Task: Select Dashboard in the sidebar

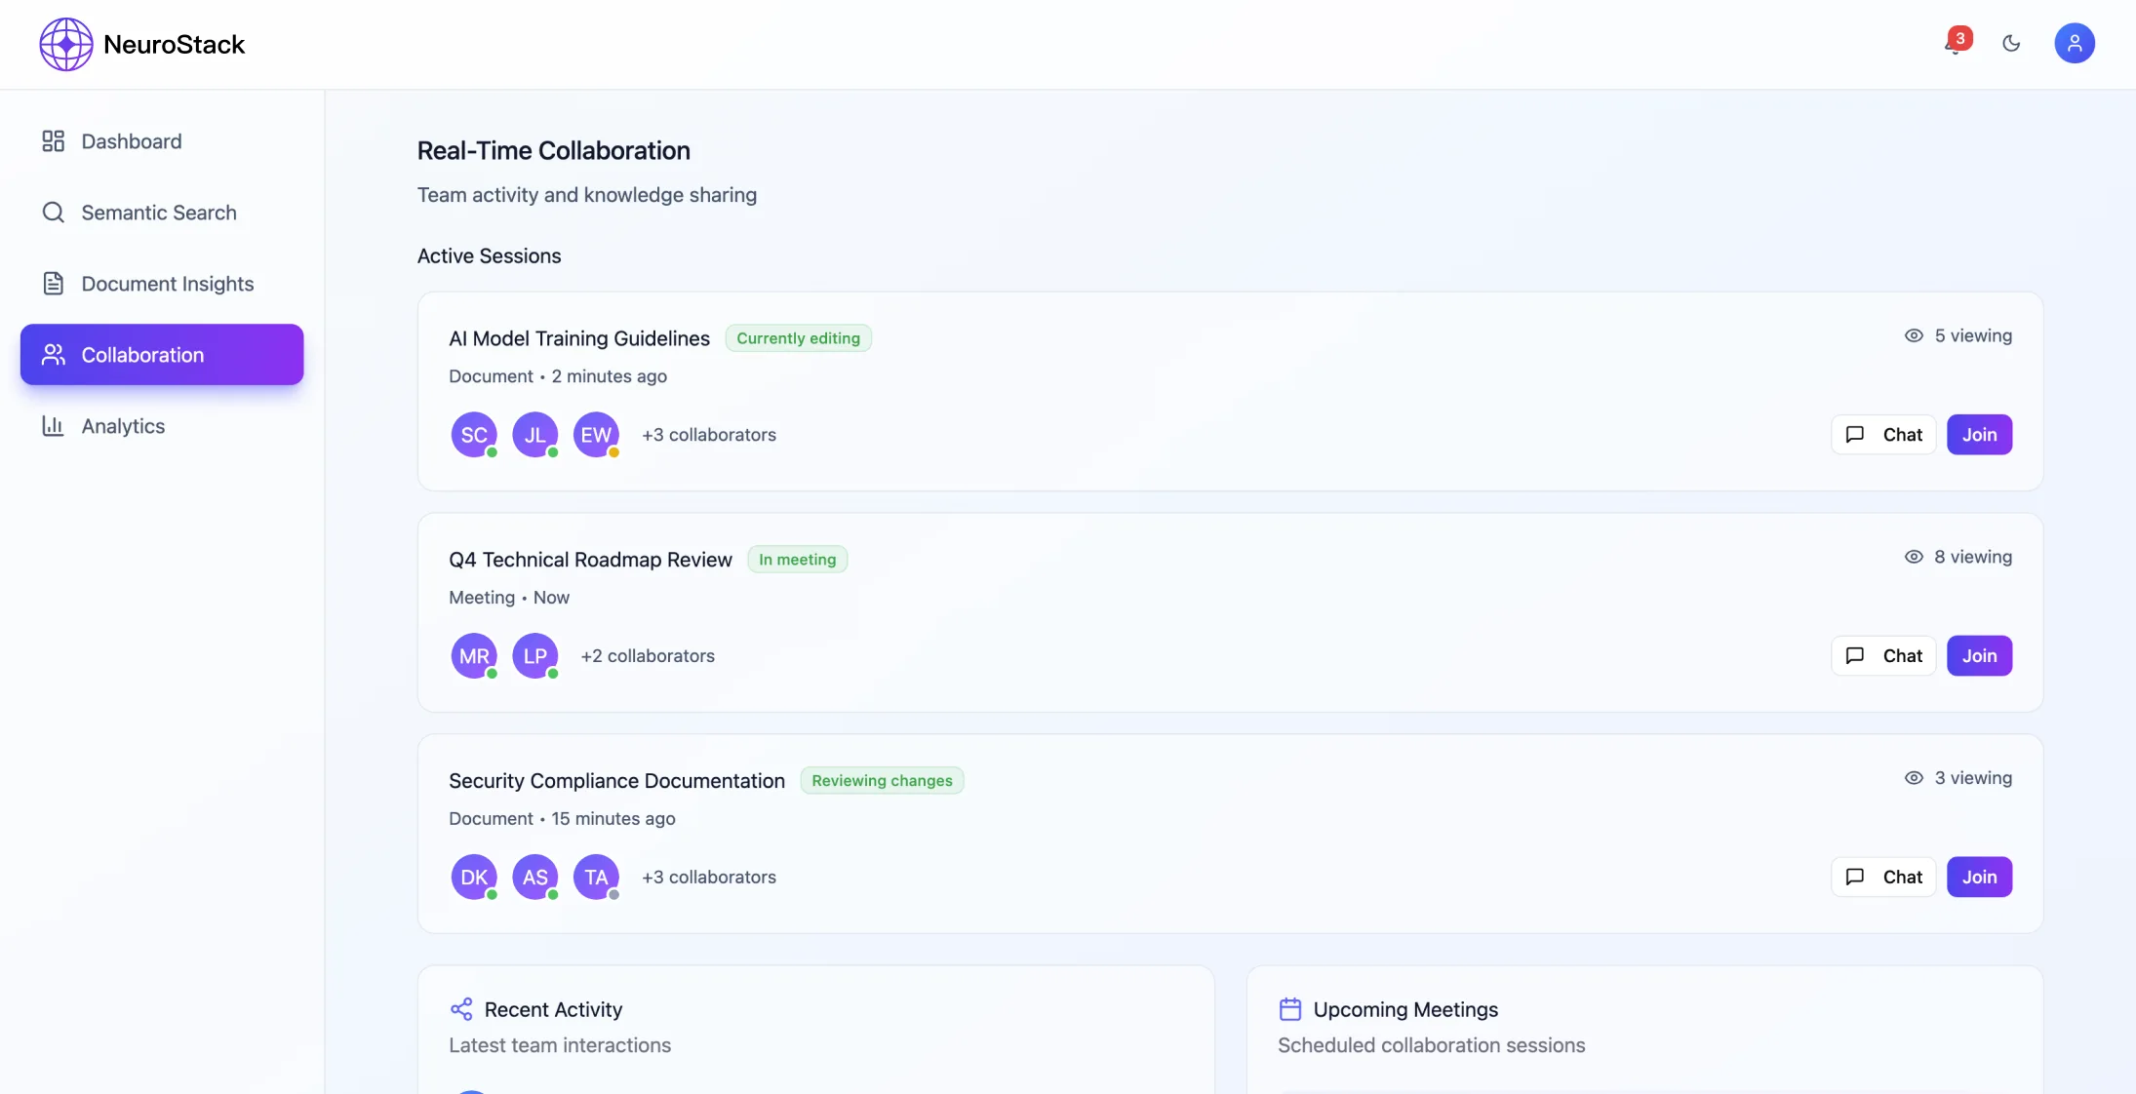Action: 132,140
